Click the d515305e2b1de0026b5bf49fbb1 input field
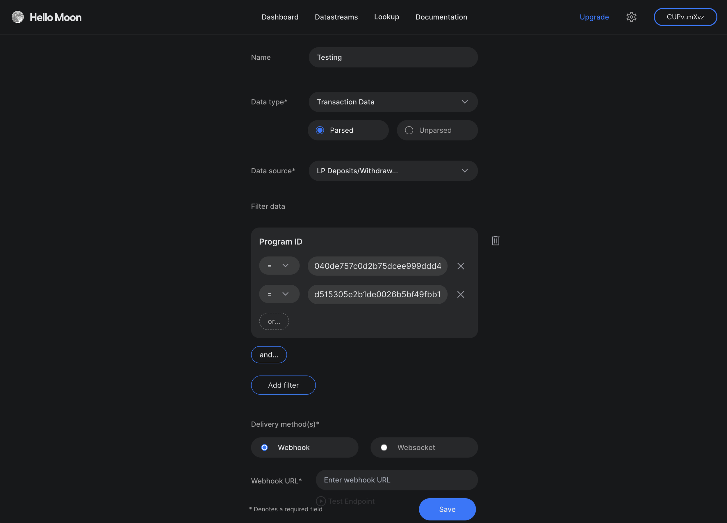Viewport: 727px width, 523px height. point(377,294)
